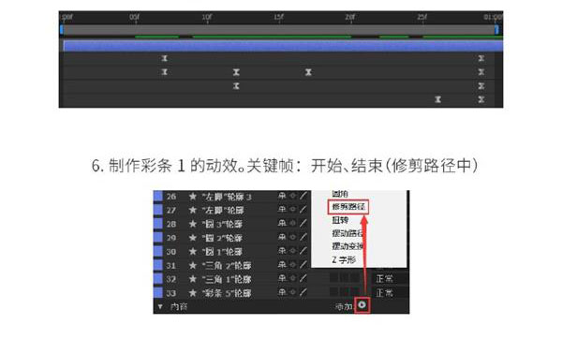Toggle the shy switch on layer 29
This screenshot has width=562, height=339.
[283, 237]
